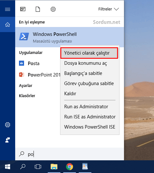The image size is (154, 173).
Task: Open Task View from the taskbar
Action: 38,167
